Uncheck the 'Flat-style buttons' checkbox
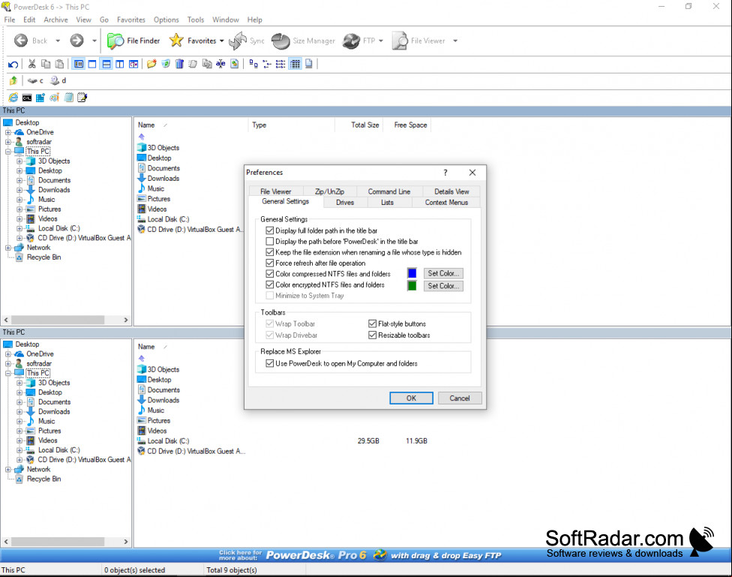The height and width of the screenshot is (577, 732). coord(372,323)
